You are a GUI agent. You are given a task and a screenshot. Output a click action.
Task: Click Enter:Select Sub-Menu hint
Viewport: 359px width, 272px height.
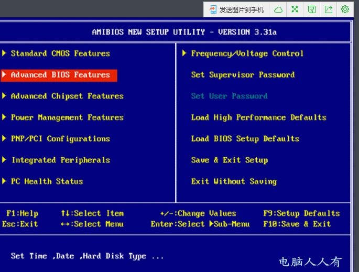click(x=200, y=224)
